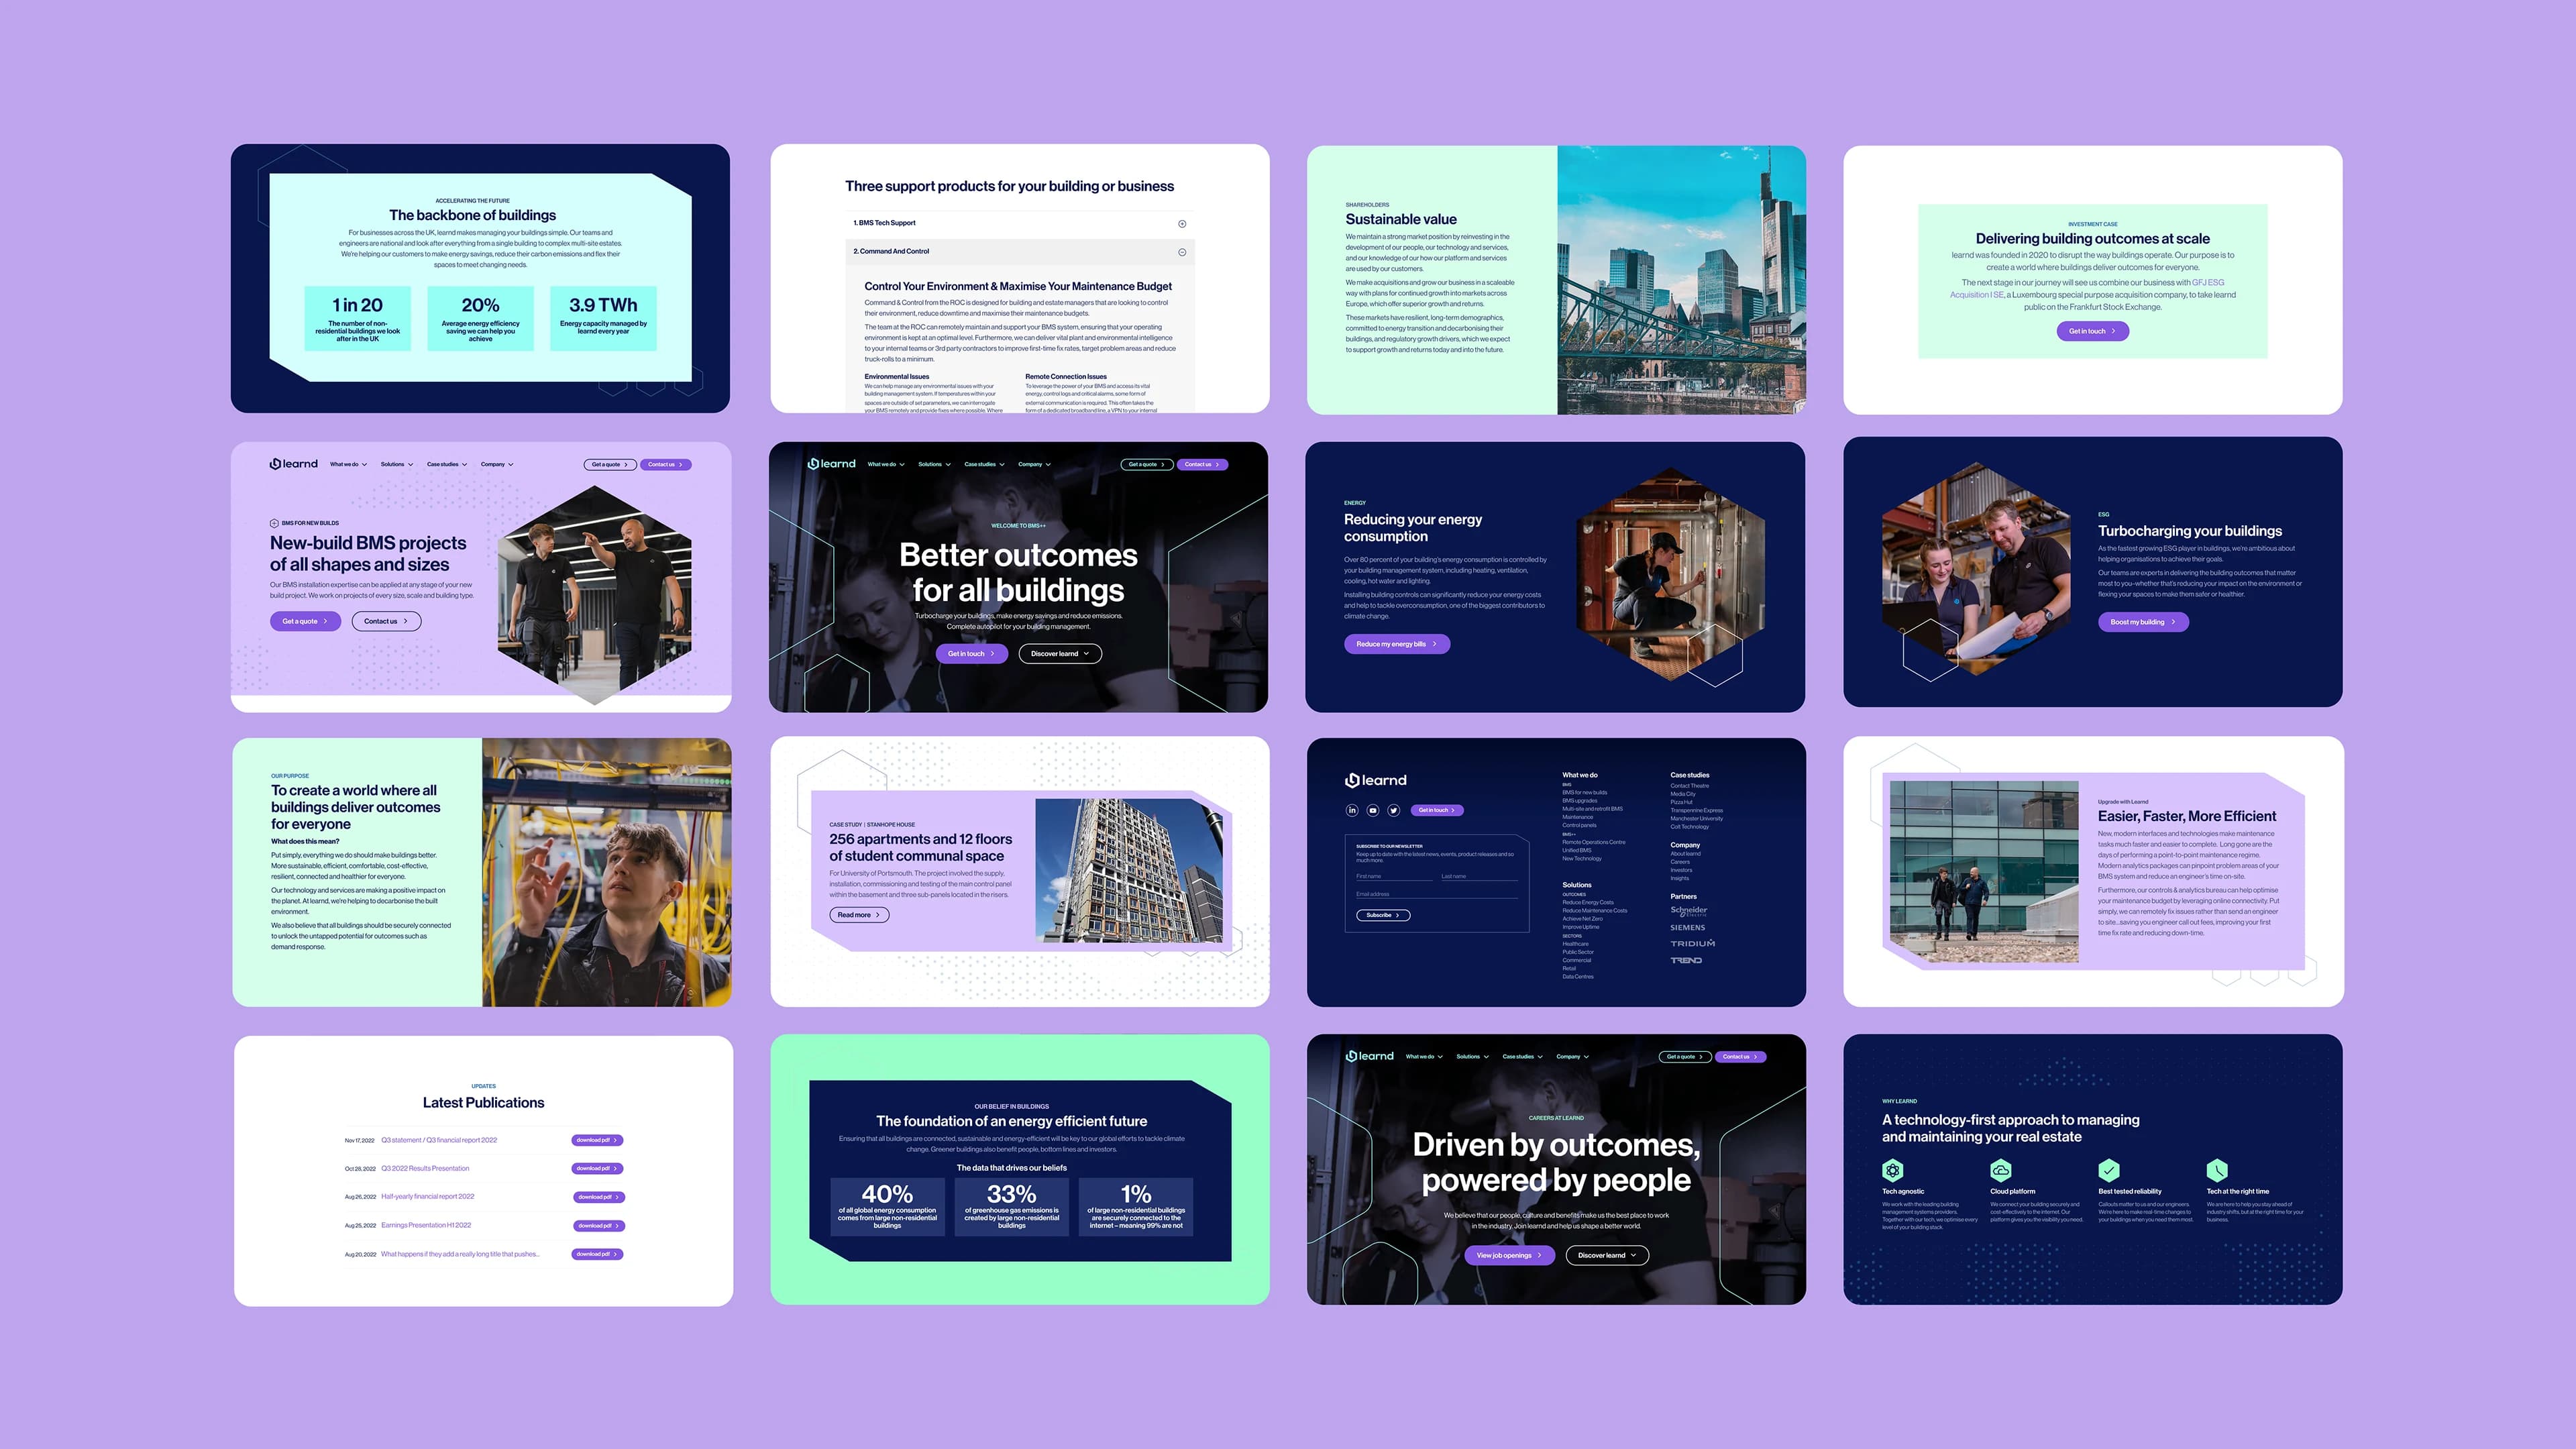Screen dimensions: 2576x1449
Task: Open Case studies menu in Better outcomes header
Action: (x=985, y=464)
